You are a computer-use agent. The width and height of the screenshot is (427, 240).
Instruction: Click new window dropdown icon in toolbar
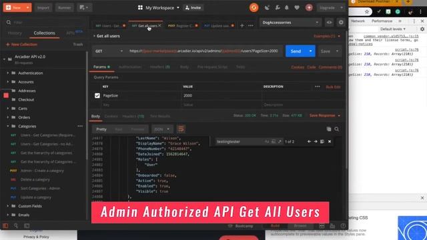tap(84, 7)
